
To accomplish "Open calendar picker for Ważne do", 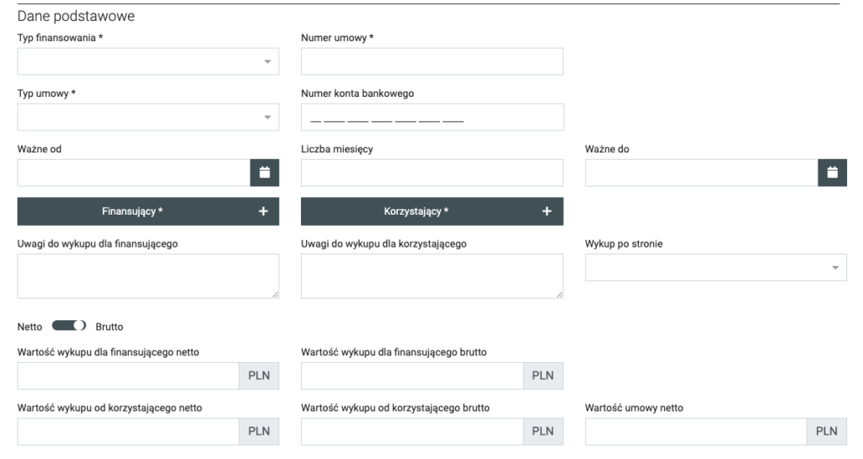I will click(x=832, y=173).
